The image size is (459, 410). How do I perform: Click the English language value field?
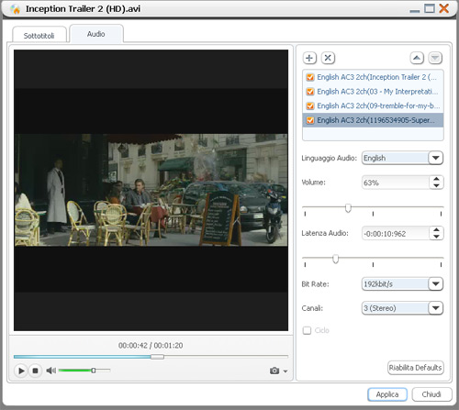[x=396, y=158]
